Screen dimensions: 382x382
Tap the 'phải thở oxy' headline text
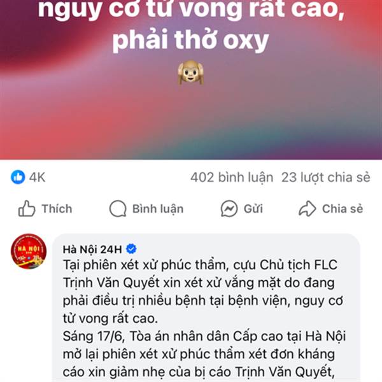click(x=190, y=39)
